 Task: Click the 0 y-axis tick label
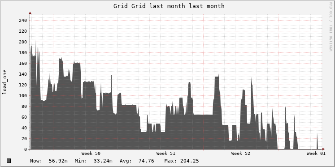[26, 149]
